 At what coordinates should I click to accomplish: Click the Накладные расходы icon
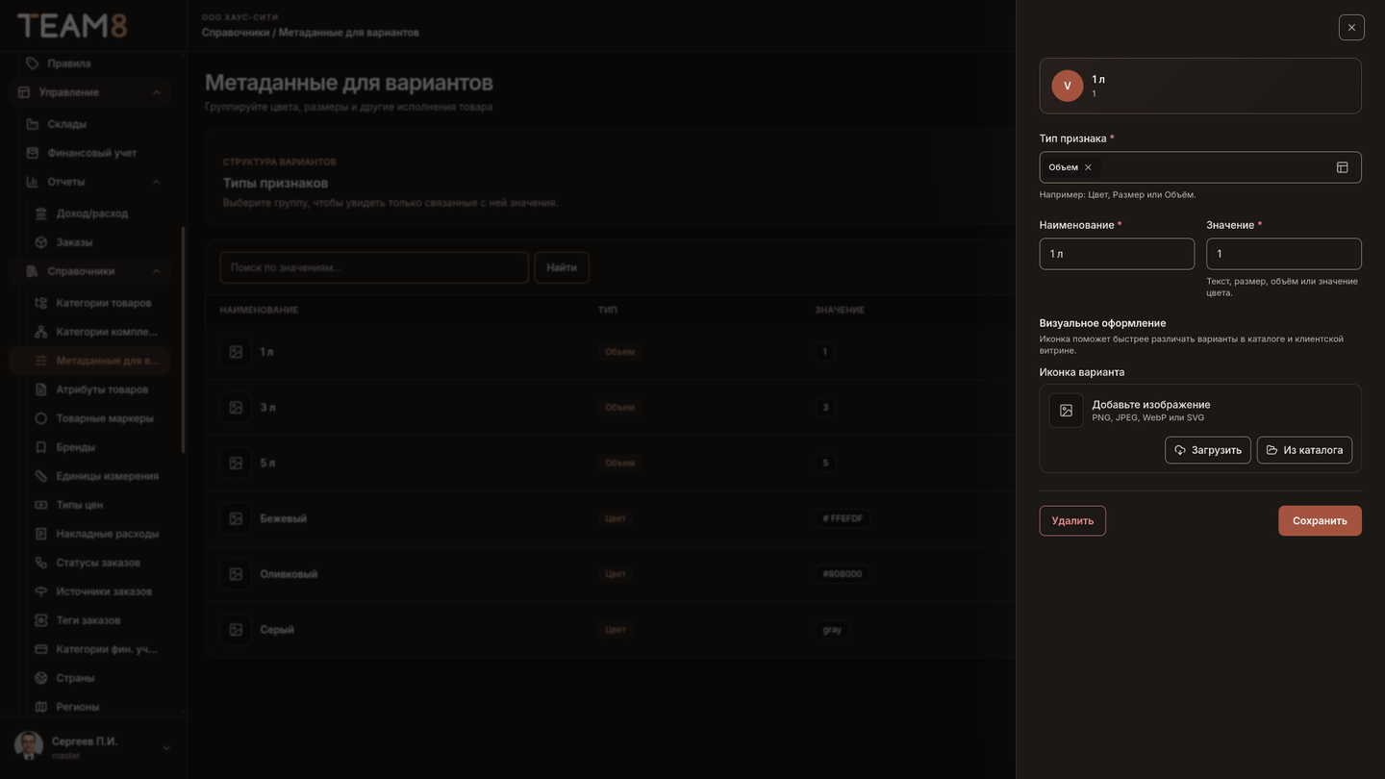41,534
